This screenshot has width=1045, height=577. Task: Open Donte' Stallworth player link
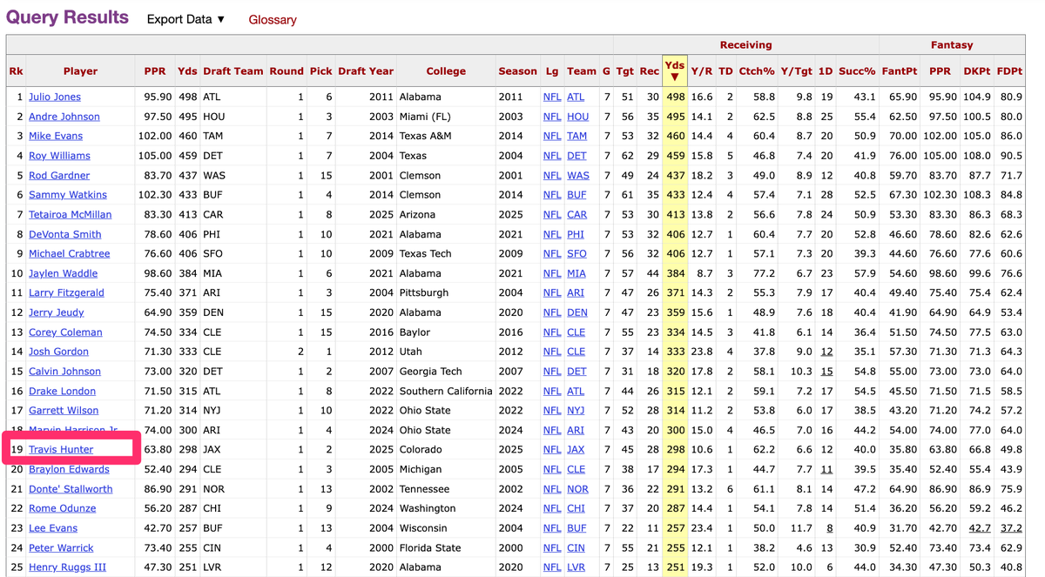tap(71, 489)
